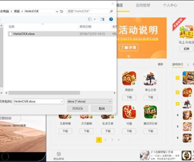This screenshot has width=194, height=162.
Task: Select rank 6 game icon in ranking
Action: tap(187, 138)
